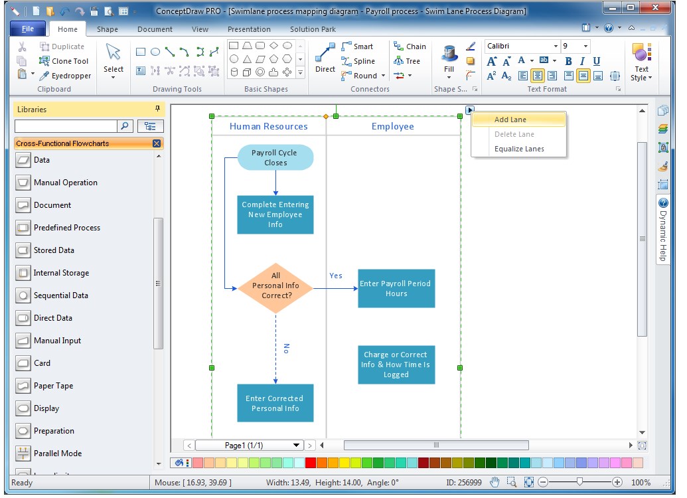Open the font color dropdown arrow
This screenshot has width=687, height=498.
[x=532, y=61]
